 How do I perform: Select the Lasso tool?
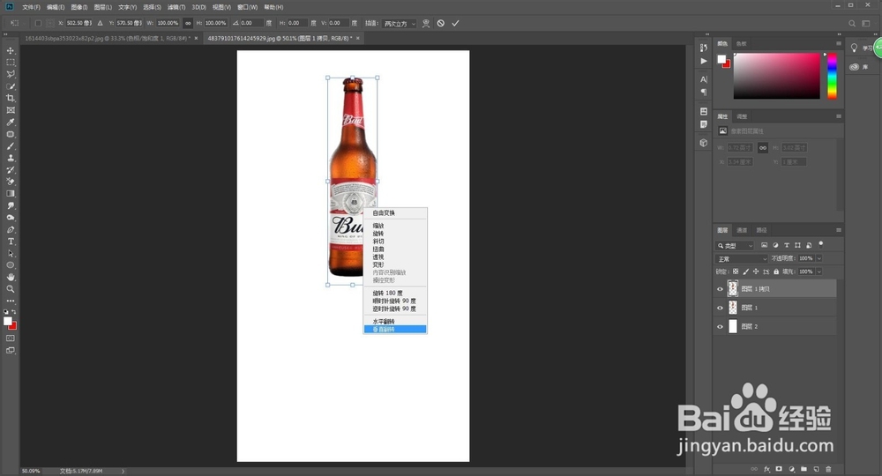pos(10,74)
